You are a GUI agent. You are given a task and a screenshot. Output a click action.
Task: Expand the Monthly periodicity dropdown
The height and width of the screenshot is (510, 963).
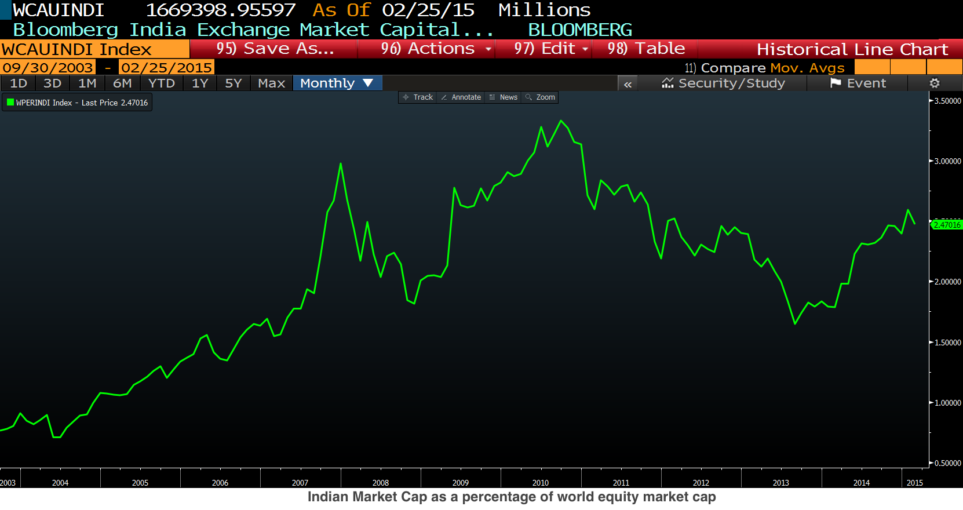point(337,83)
